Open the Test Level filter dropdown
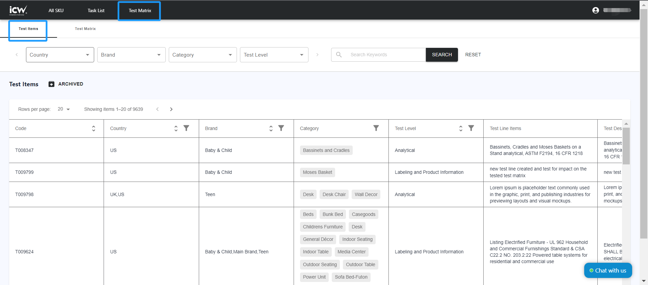The image size is (648, 285). tap(274, 55)
